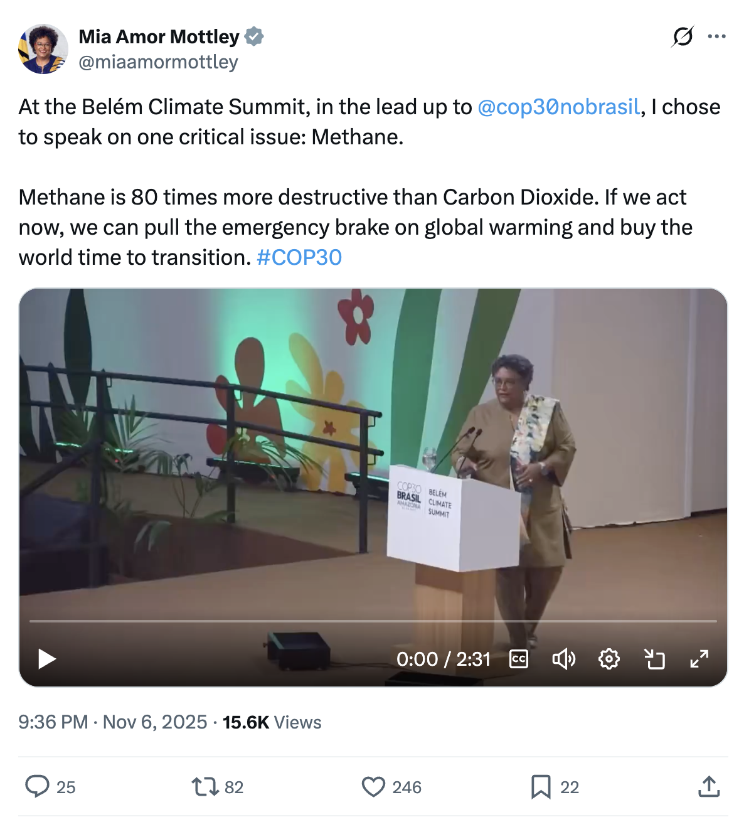
Task: Toggle the verified badge details
Action: (x=253, y=36)
